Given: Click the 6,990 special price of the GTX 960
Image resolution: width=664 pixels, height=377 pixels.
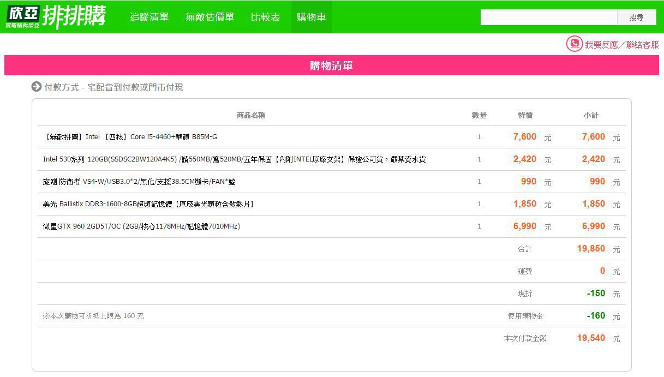Looking at the screenshot, I should click(x=525, y=226).
